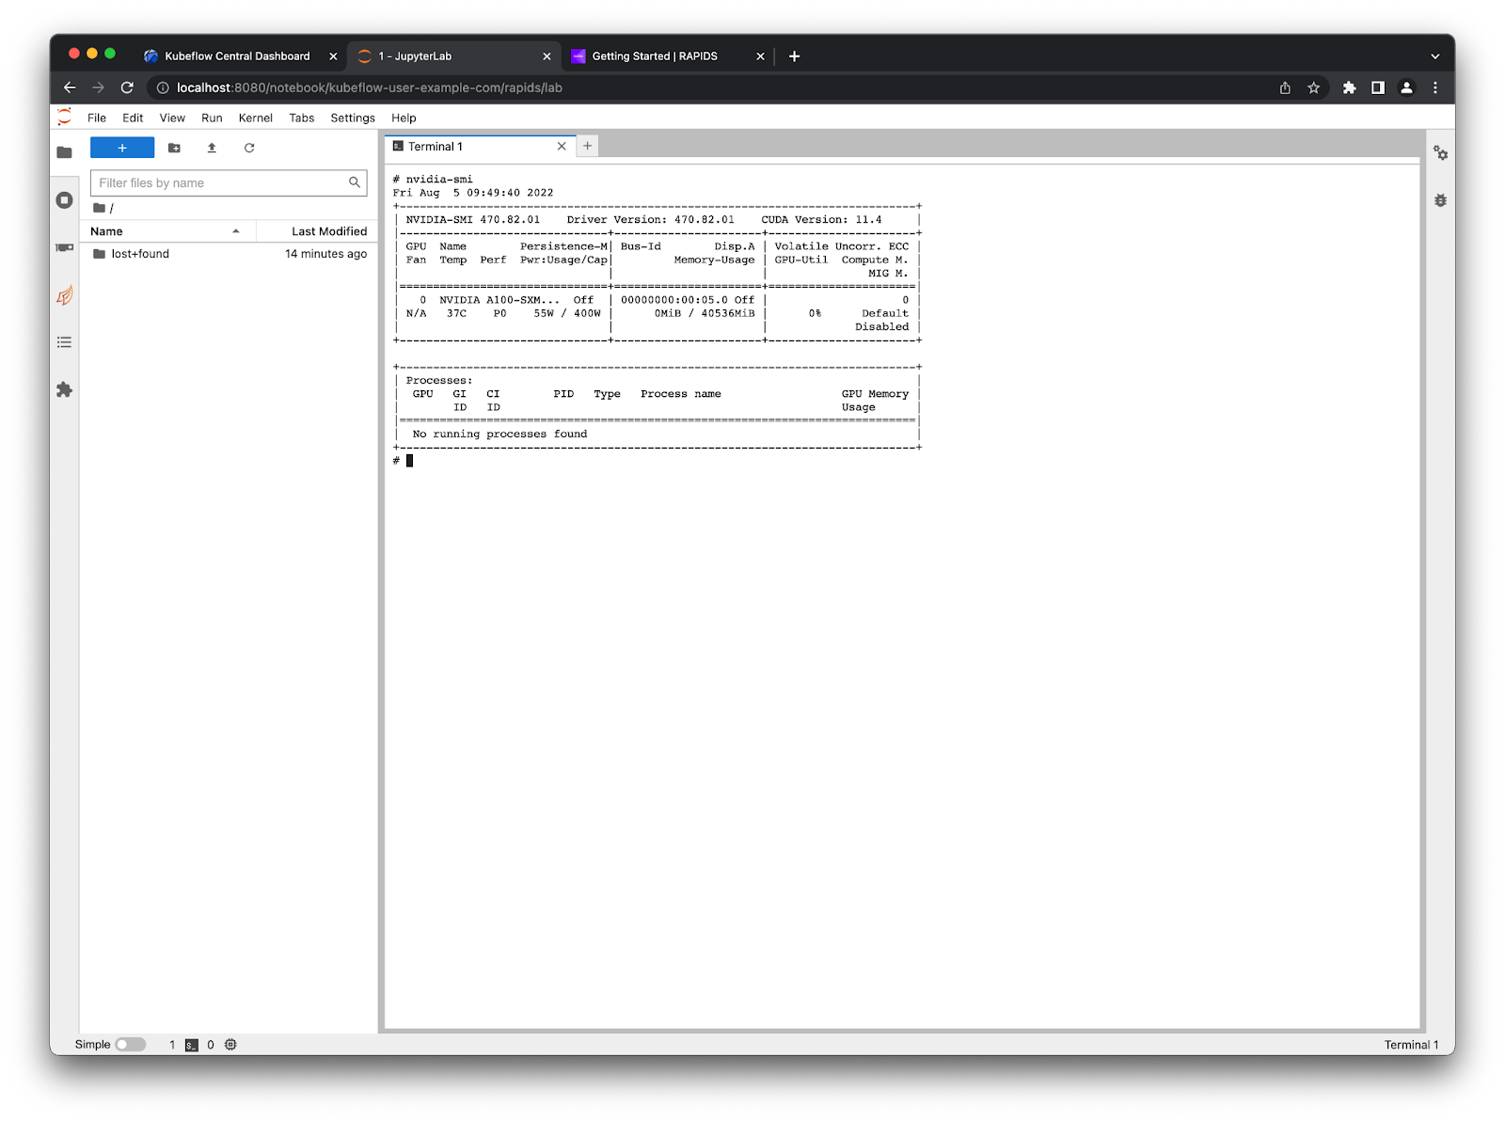
Task: Close the Terminal 1 tab
Action: [x=562, y=147]
